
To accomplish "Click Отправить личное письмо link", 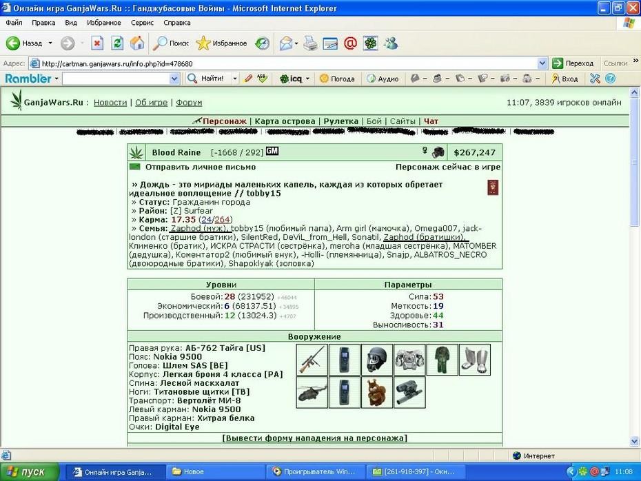I will (201, 167).
